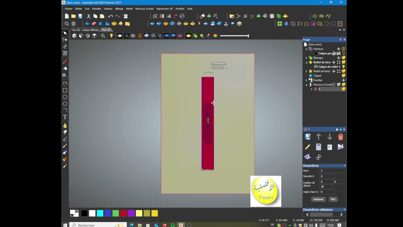Screen dimensions: 403x227
Task: Click the zoom magnifier in 3D view toolbar
Action: pos(103,36)
